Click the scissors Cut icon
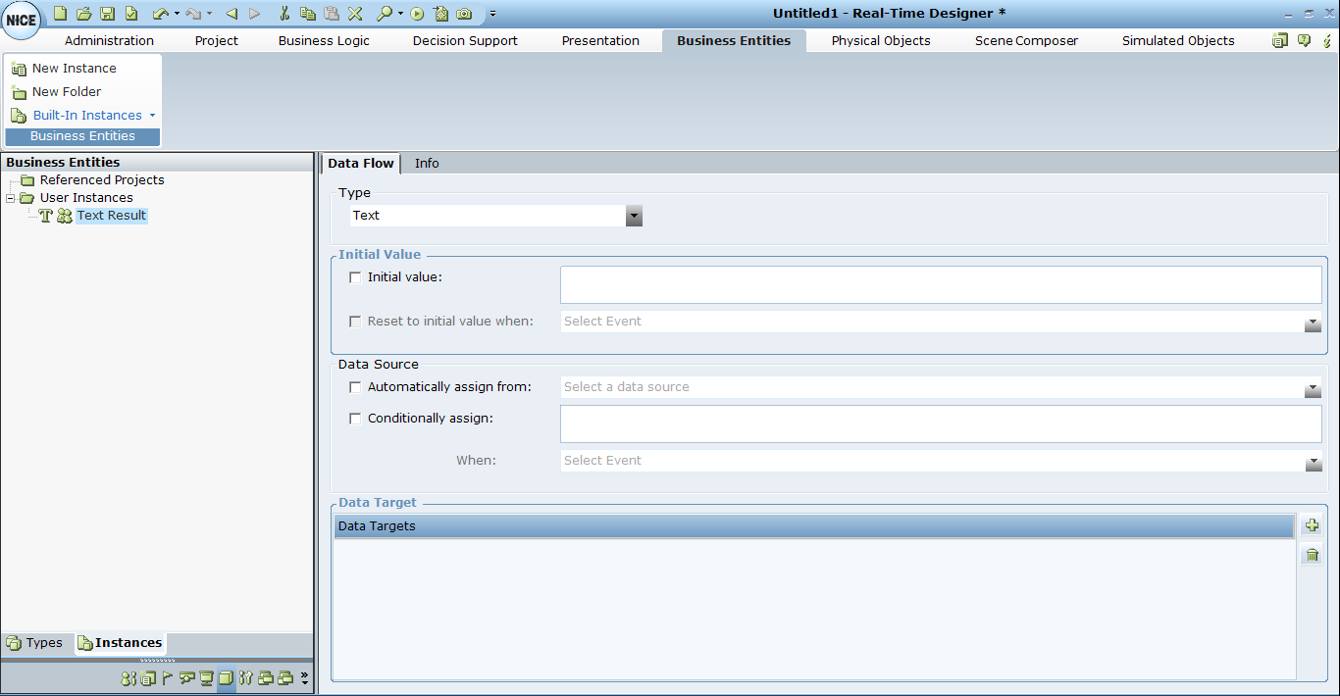 (x=284, y=14)
